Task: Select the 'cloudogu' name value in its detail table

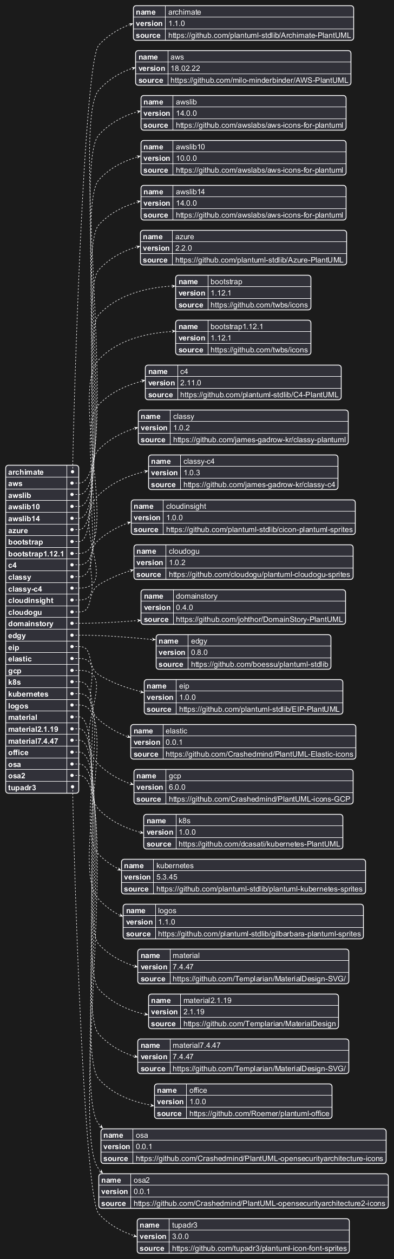Action: (183, 552)
